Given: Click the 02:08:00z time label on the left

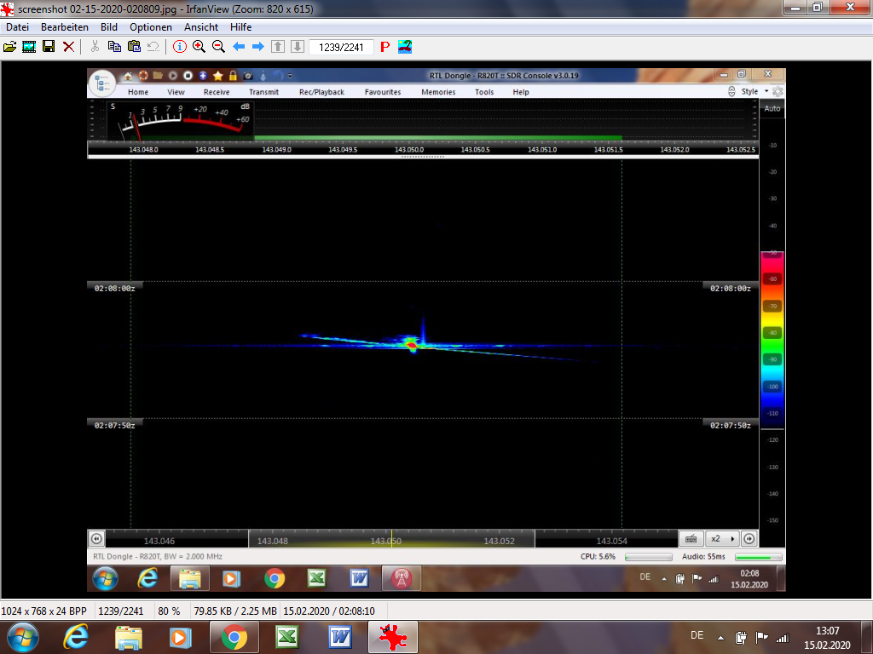Looking at the screenshot, I should [x=115, y=288].
